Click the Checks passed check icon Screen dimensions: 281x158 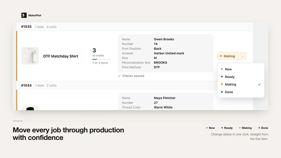pos(119,76)
